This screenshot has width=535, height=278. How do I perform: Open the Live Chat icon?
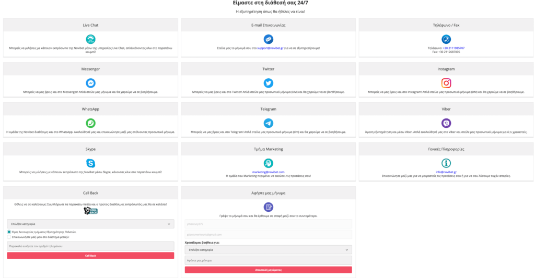click(90, 39)
